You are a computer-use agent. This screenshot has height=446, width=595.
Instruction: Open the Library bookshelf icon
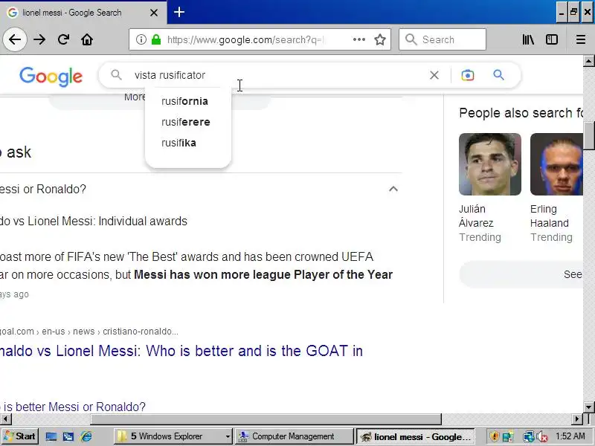tap(528, 39)
